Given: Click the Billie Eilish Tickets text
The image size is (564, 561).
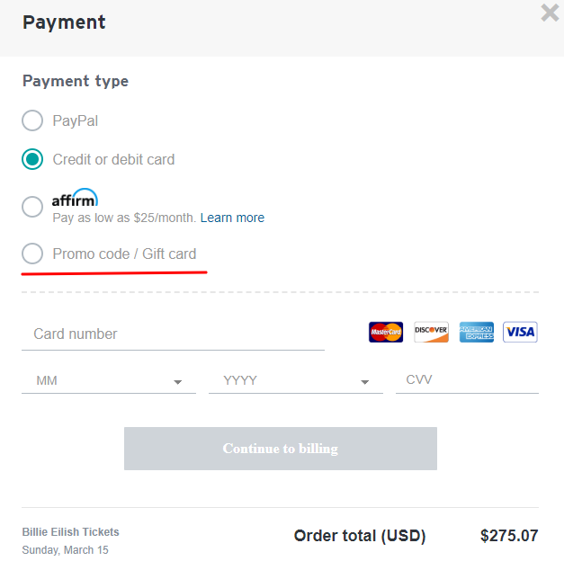Looking at the screenshot, I should pos(71,532).
